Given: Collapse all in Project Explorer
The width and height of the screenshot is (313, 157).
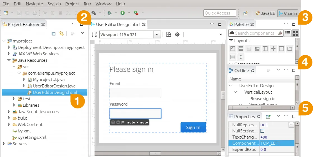Looking at the screenshot, I should coord(54,34).
